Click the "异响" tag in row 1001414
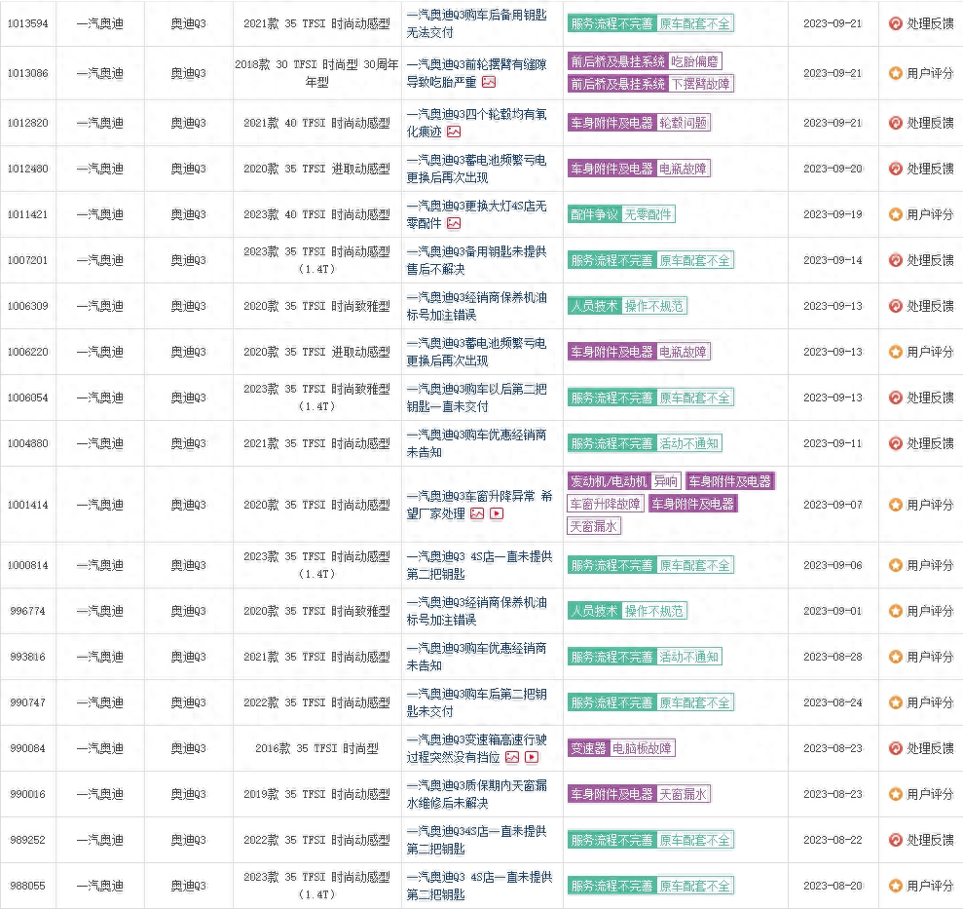The height and width of the screenshot is (909, 963). tap(666, 481)
